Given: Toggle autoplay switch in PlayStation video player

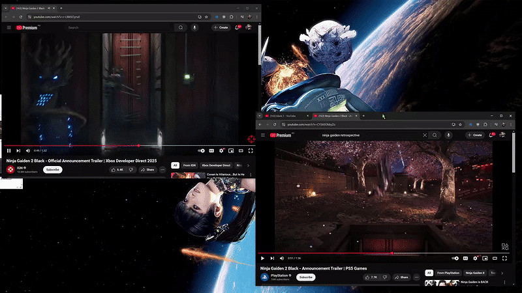Looking at the screenshot, I should point(455,258).
